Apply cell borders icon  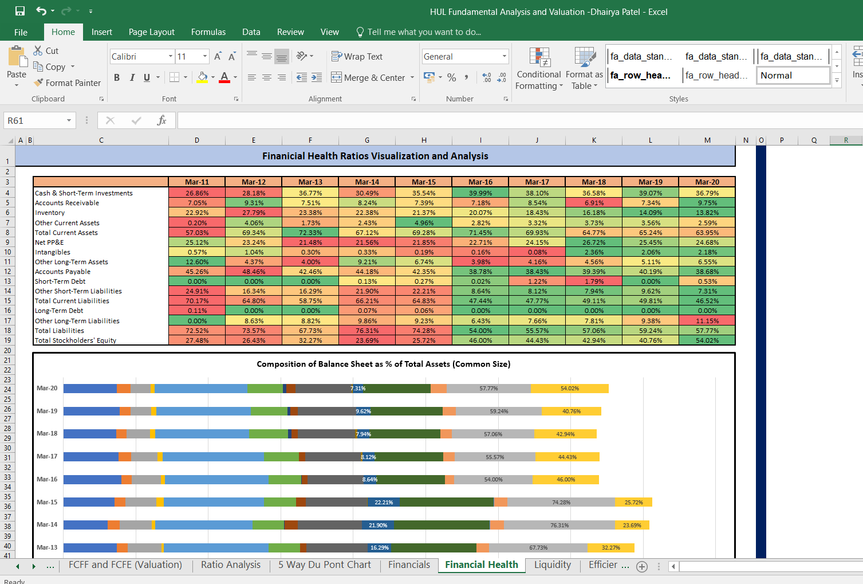174,77
